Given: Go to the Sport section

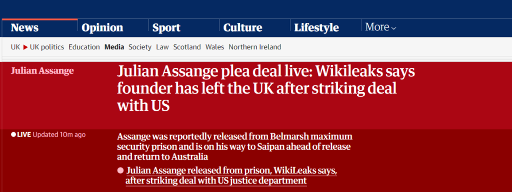Looking at the screenshot, I should tap(166, 27).
